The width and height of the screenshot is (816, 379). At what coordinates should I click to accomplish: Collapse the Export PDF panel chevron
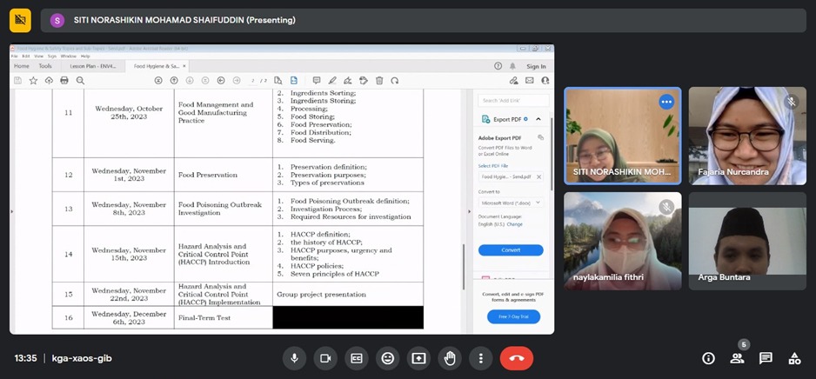coord(538,119)
